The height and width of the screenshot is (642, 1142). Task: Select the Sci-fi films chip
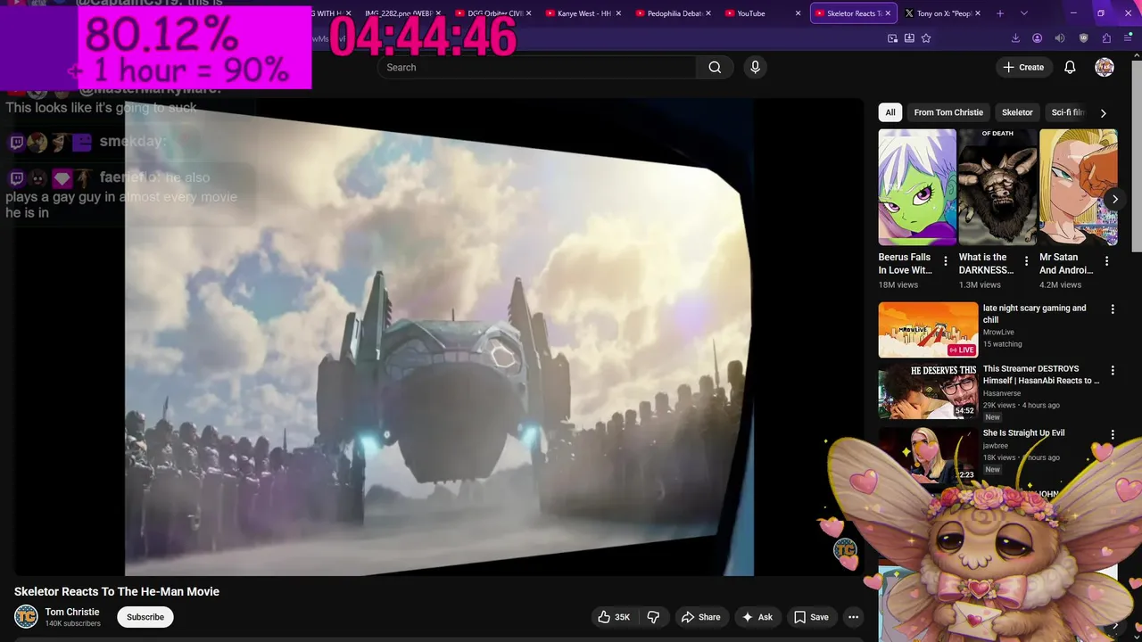click(x=1067, y=112)
